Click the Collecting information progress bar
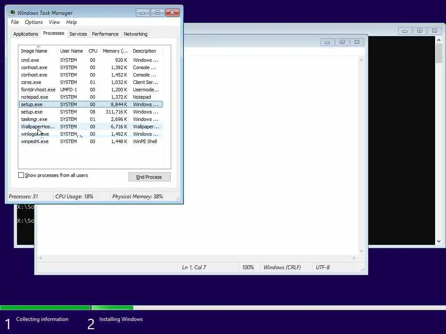The height and width of the screenshot is (334, 446). click(x=45, y=307)
